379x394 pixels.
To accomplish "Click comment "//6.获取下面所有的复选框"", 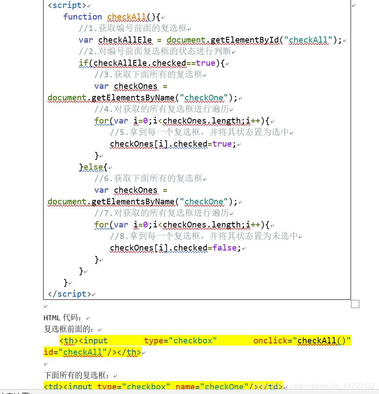I will tap(148, 179).
